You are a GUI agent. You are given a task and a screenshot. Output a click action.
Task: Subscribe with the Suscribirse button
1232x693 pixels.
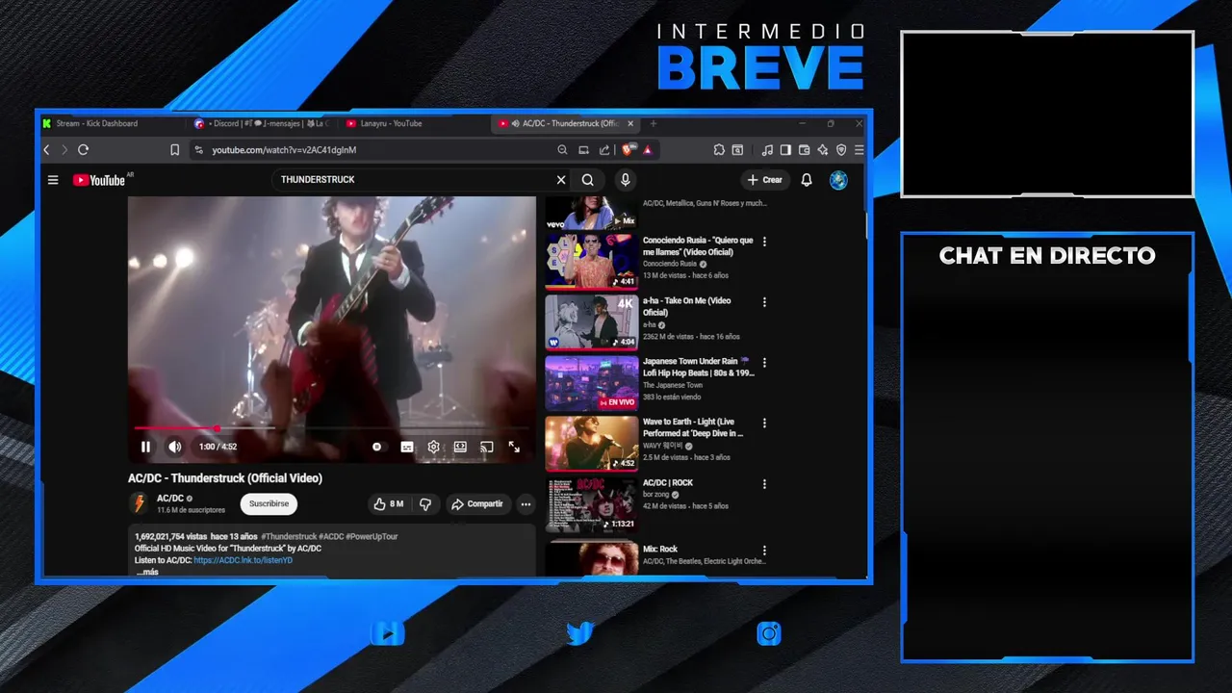pos(269,503)
